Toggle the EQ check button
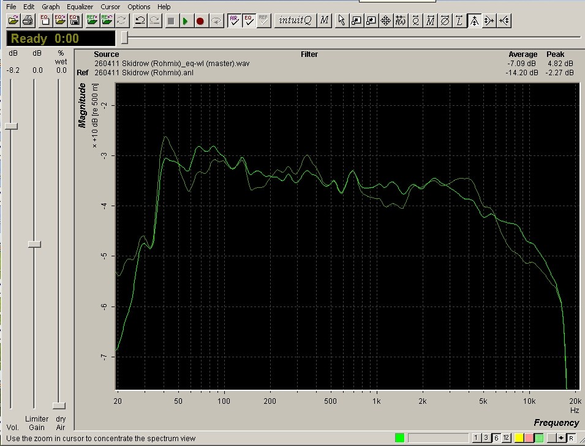 (249, 20)
